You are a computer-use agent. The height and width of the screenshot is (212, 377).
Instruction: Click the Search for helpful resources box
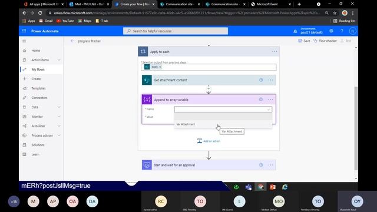176,31
